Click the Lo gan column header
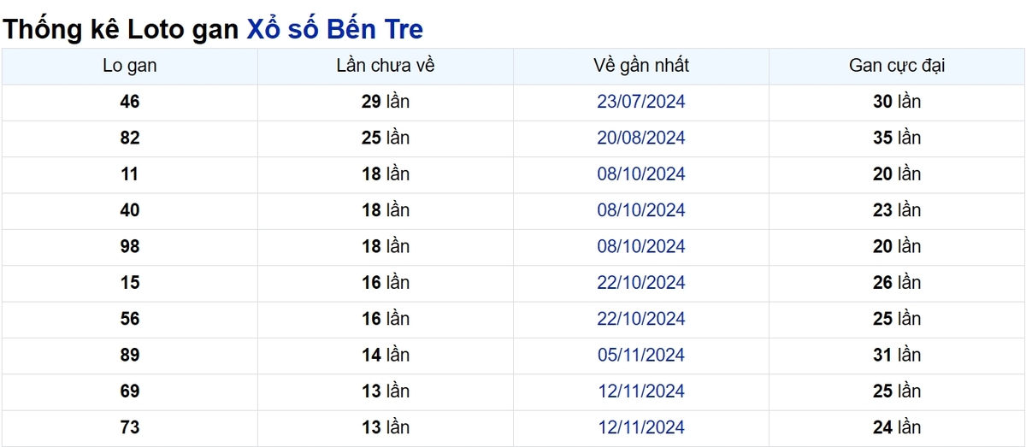1026x447 pixels. coord(130,66)
